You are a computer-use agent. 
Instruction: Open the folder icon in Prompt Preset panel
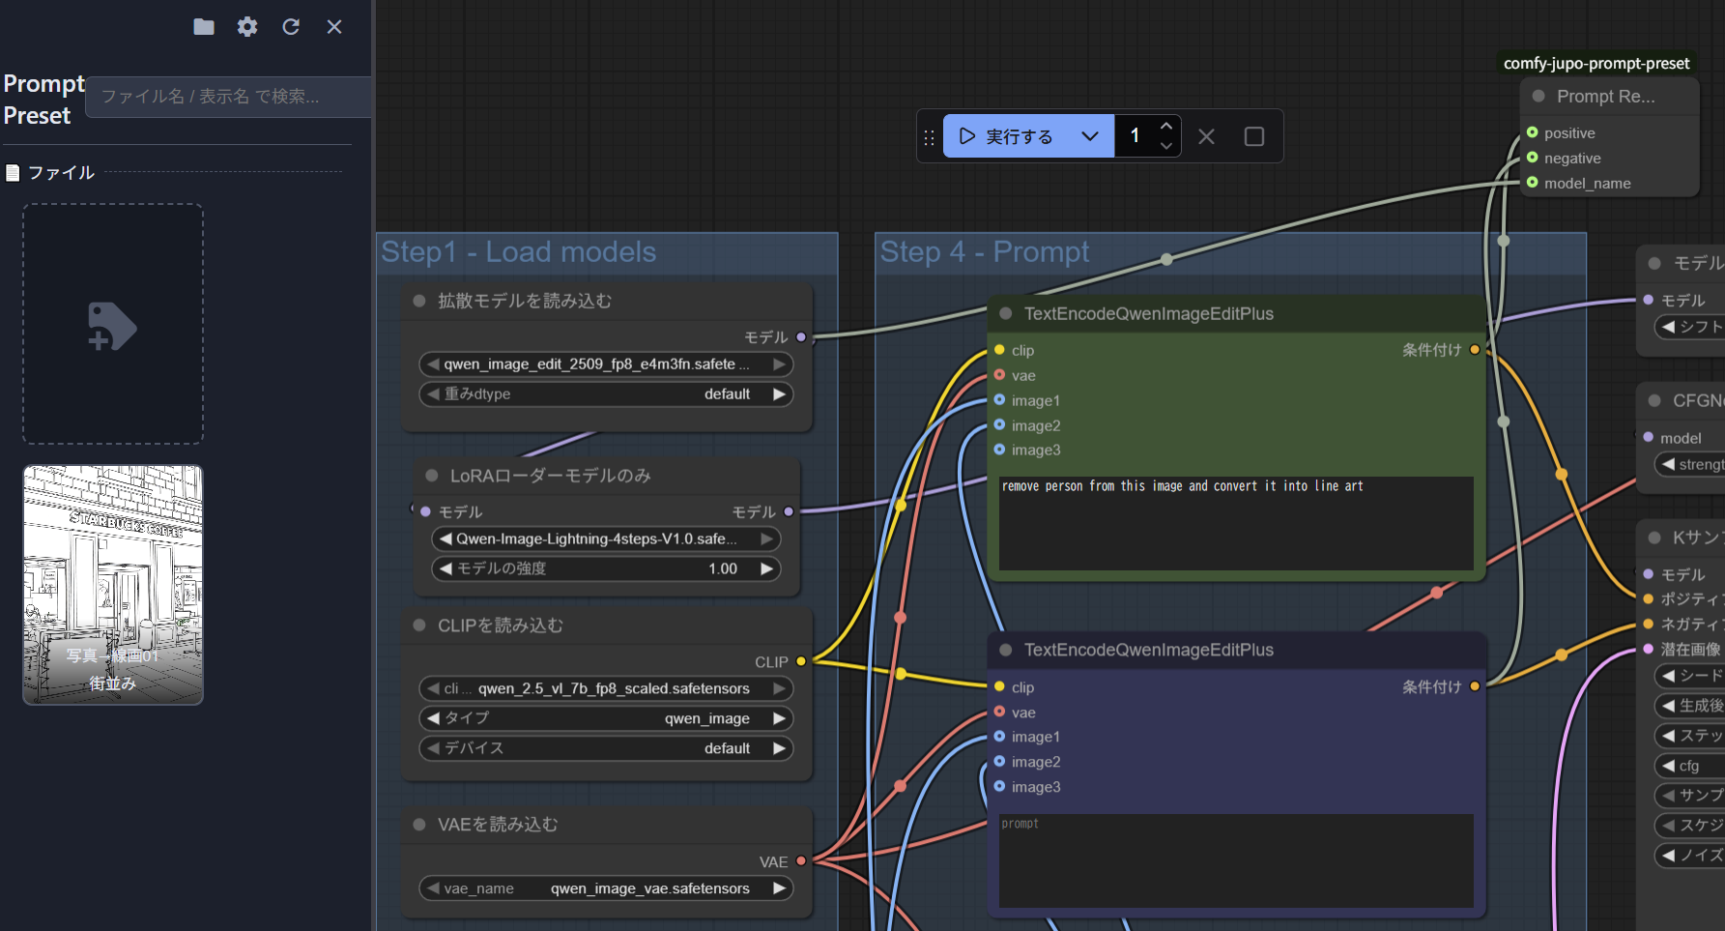(203, 27)
